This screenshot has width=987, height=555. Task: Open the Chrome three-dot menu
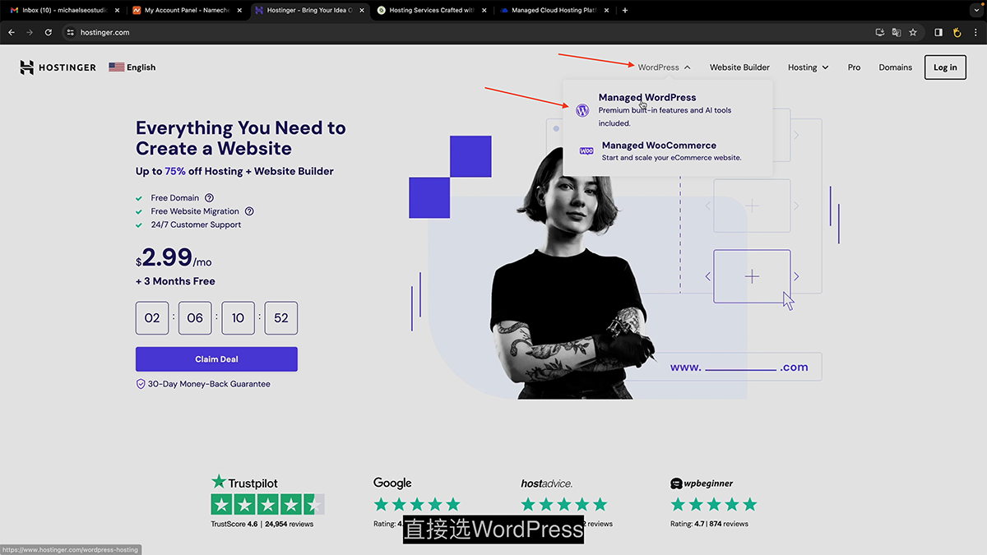tap(975, 32)
